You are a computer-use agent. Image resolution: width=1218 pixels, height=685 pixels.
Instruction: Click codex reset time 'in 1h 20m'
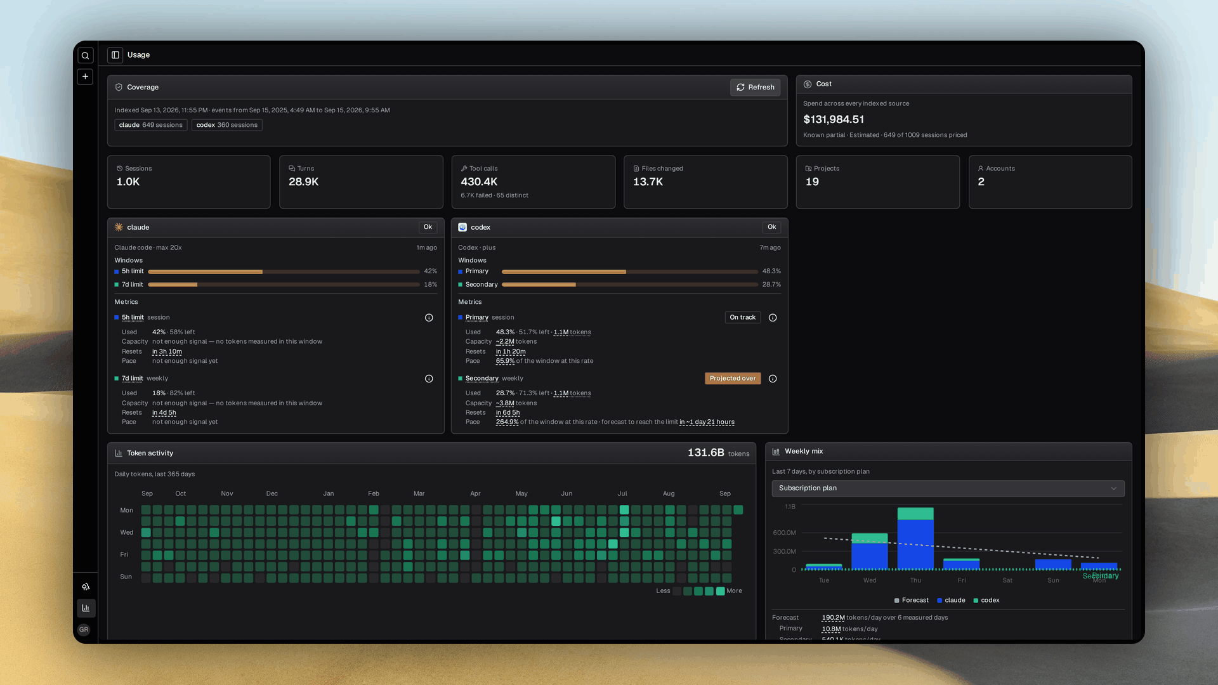pos(511,352)
